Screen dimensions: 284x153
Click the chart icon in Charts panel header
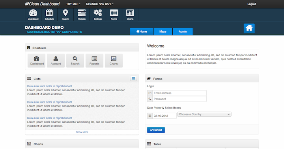(29, 144)
